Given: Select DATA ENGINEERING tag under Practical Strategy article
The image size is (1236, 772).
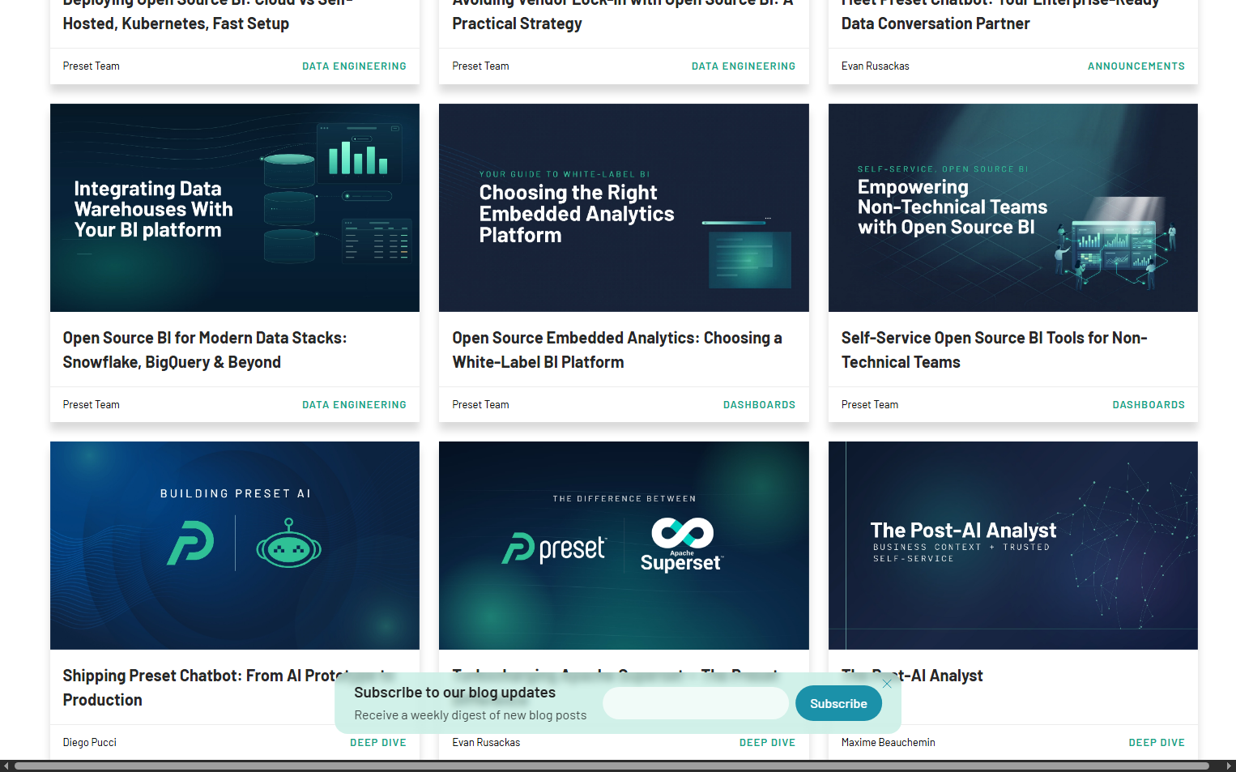Looking at the screenshot, I should pyautogui.click(x=744, y=66).
